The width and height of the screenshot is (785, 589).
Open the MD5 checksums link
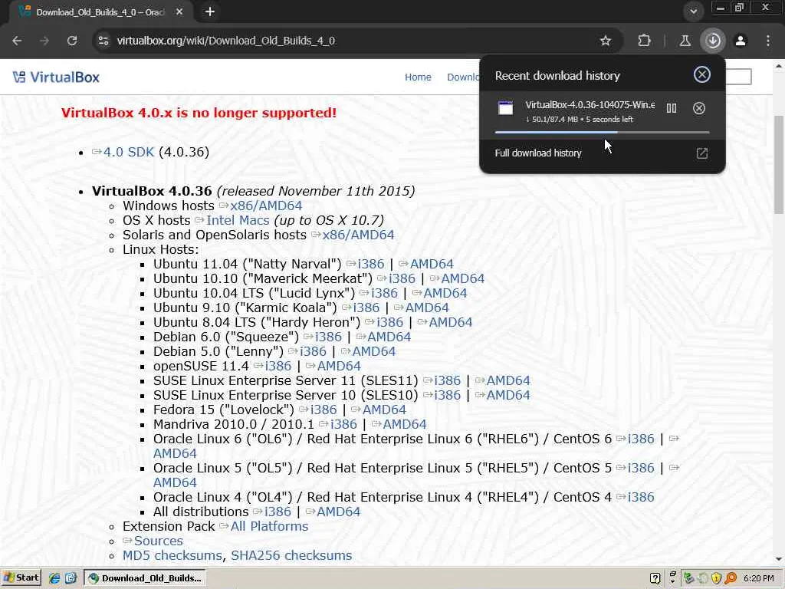click(172, 555)
